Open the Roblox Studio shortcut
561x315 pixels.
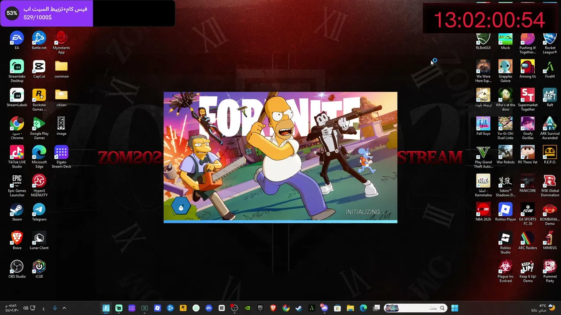pyautogui.click(x=505, y=242)
